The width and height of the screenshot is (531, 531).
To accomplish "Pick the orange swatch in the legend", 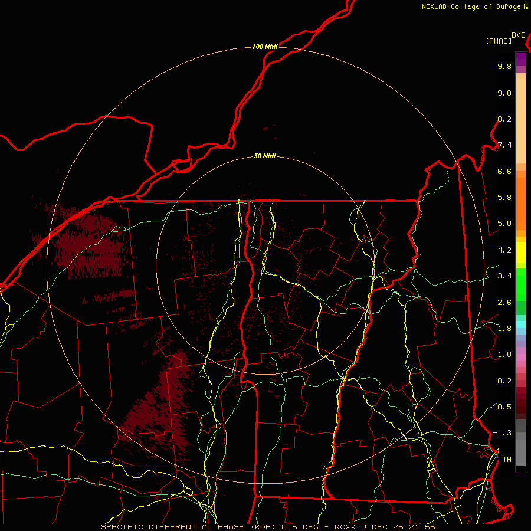I will click(521, 203).
